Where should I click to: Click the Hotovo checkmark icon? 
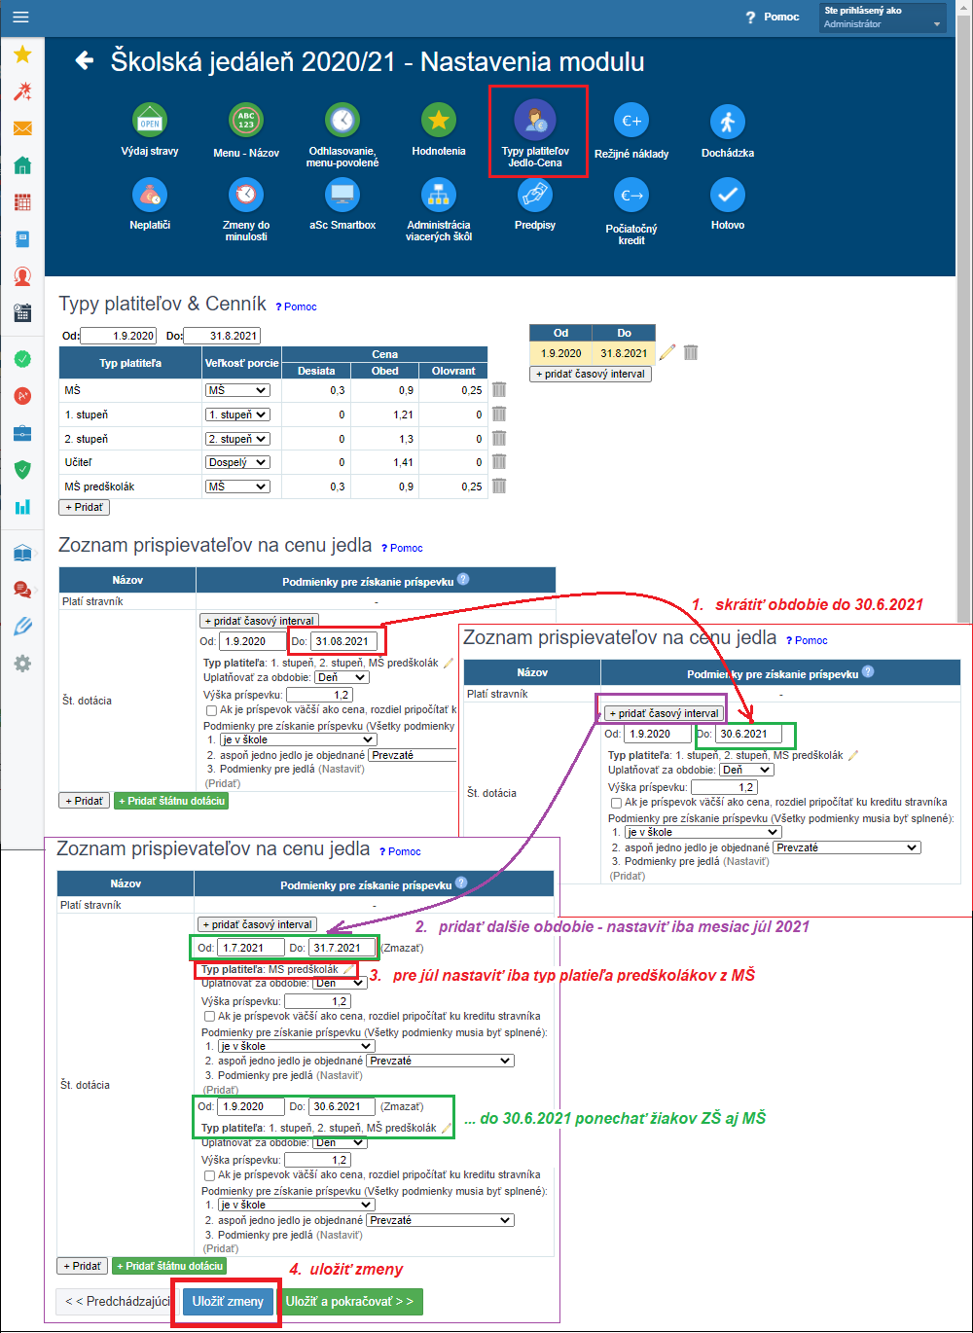[728, 195]
